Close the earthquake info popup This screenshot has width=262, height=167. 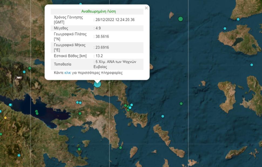[x=146, y=8]
